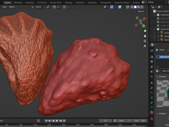Toggle viewport overlays display
The width and height of the screenshot is (169, 127).
click(x=120, y=7)
